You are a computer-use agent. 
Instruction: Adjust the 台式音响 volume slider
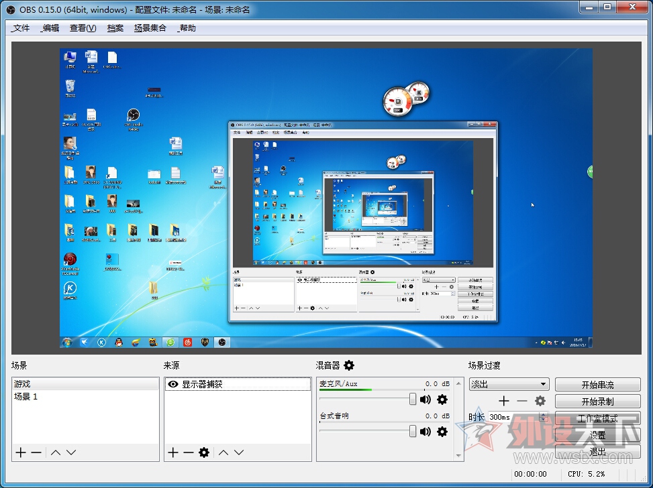[x=412, y=431]
